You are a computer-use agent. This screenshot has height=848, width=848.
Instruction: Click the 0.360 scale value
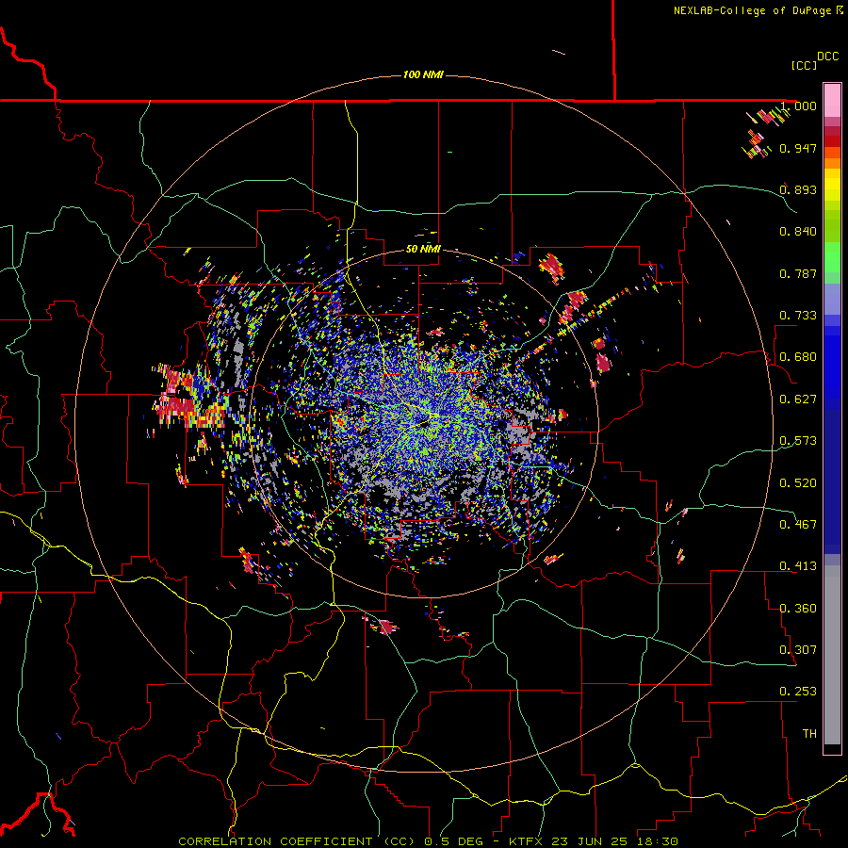798,609
